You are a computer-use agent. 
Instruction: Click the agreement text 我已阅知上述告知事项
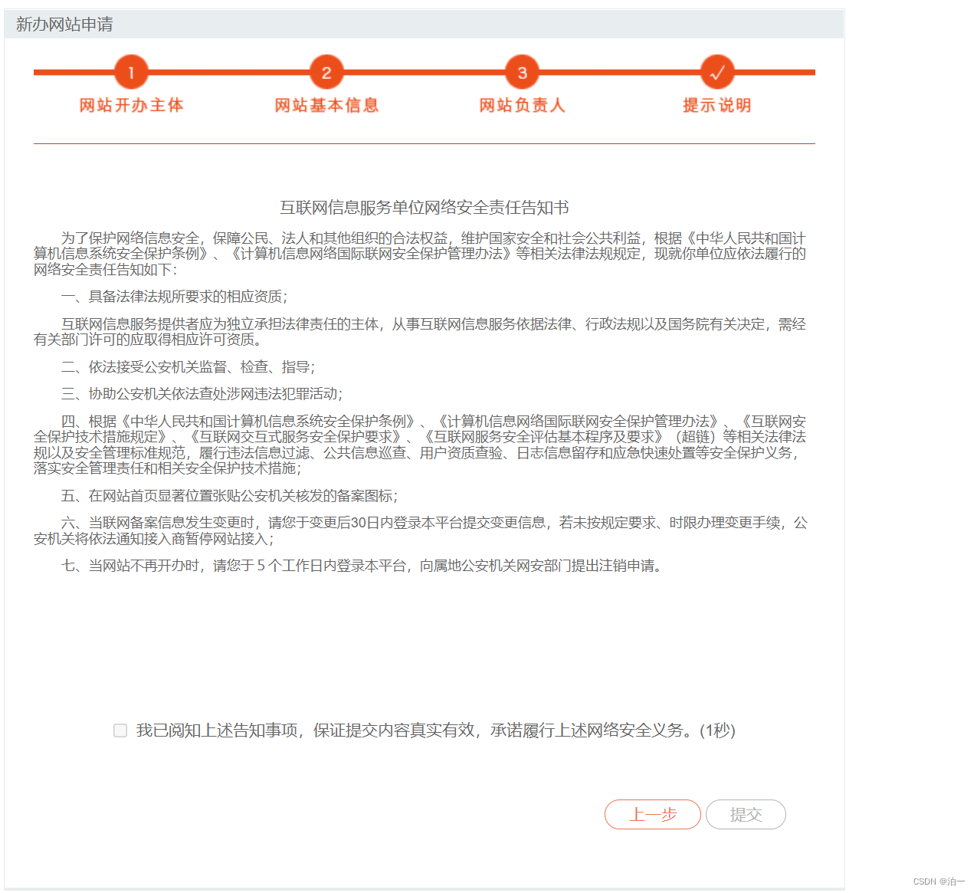coord(436,730)
